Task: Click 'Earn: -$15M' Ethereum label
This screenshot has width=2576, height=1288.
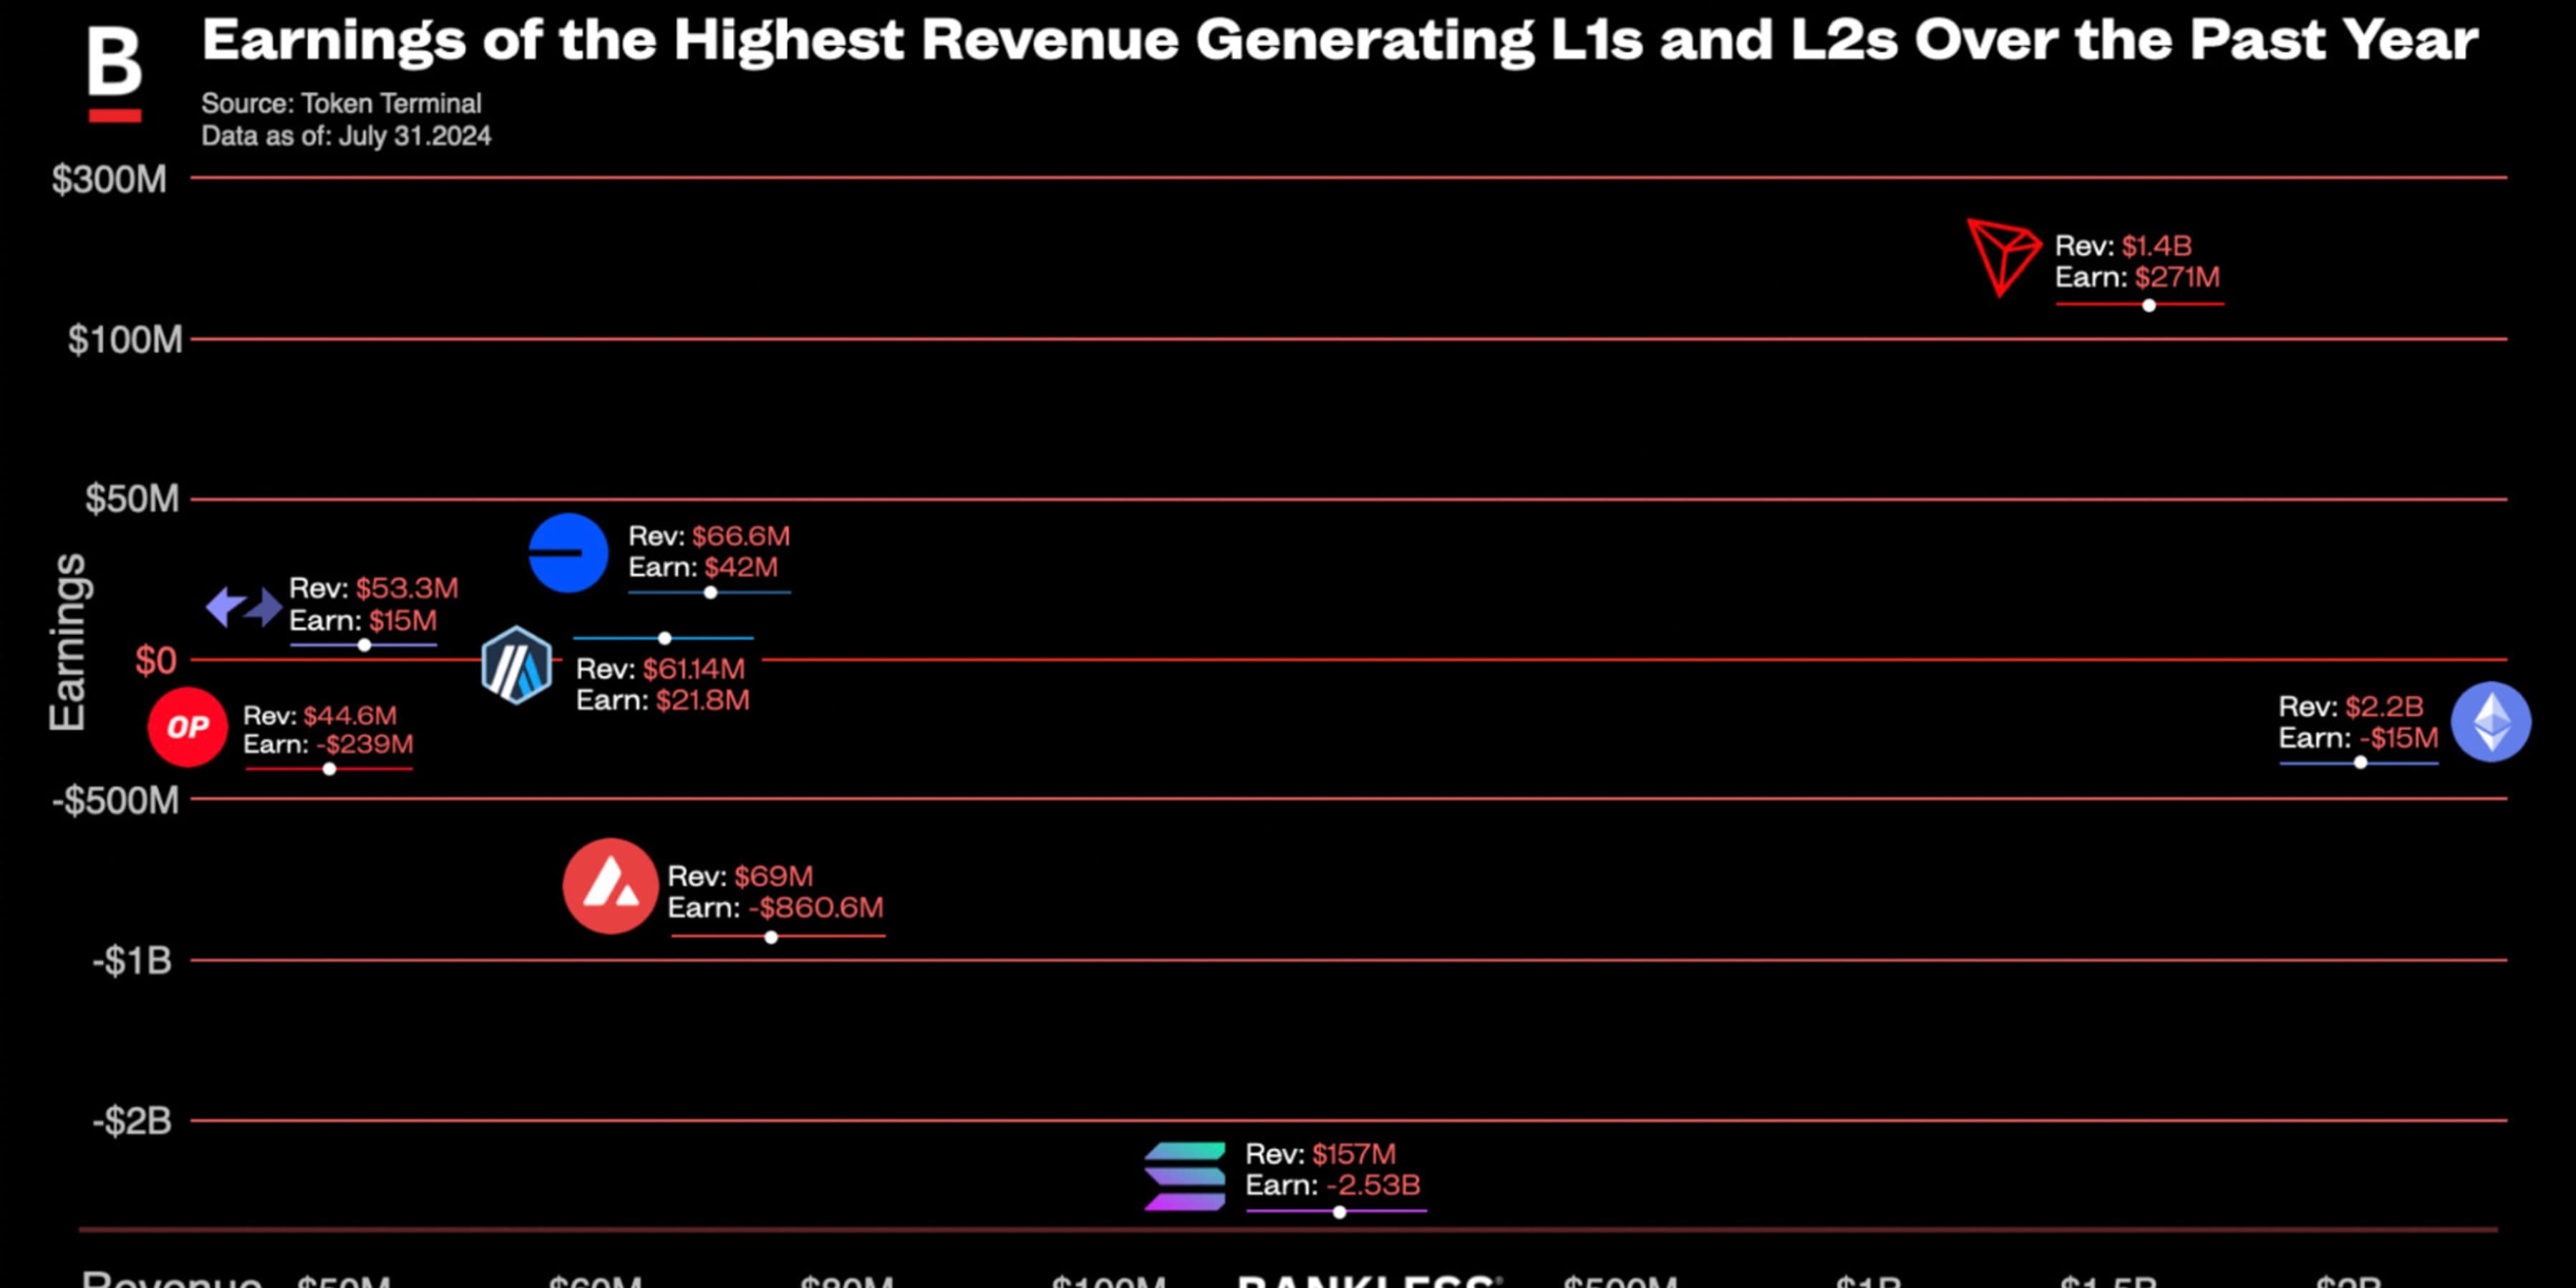Action: click(x=2358, y=738)
